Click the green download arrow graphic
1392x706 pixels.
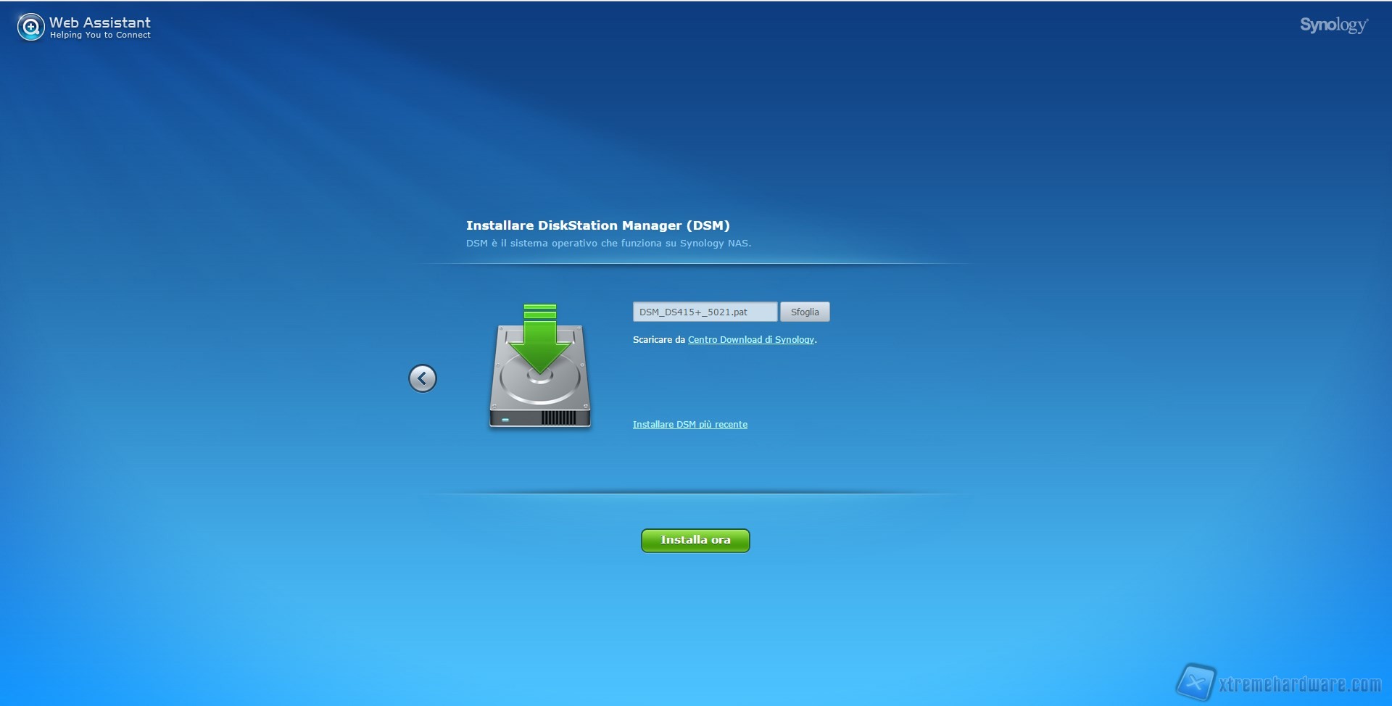pos(540,336)
